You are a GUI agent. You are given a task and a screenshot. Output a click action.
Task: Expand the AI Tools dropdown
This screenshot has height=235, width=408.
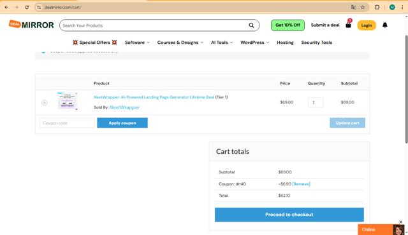[222, 43]
